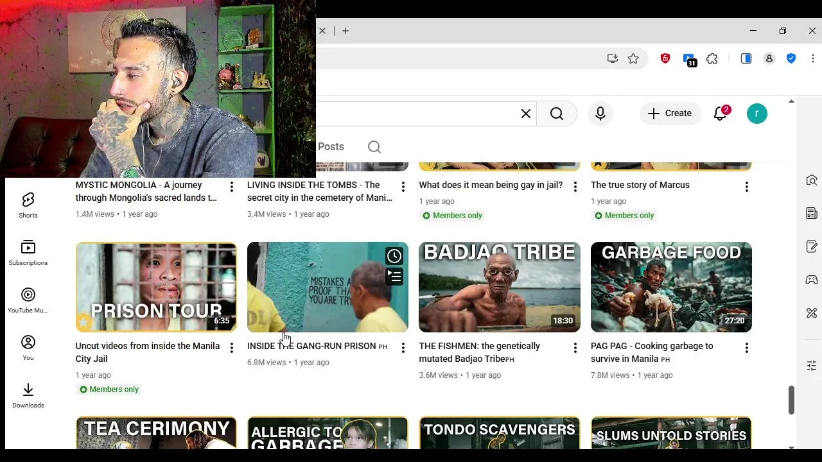Open the TEA CERIMONY thumbnail

[x=156, y=433]
